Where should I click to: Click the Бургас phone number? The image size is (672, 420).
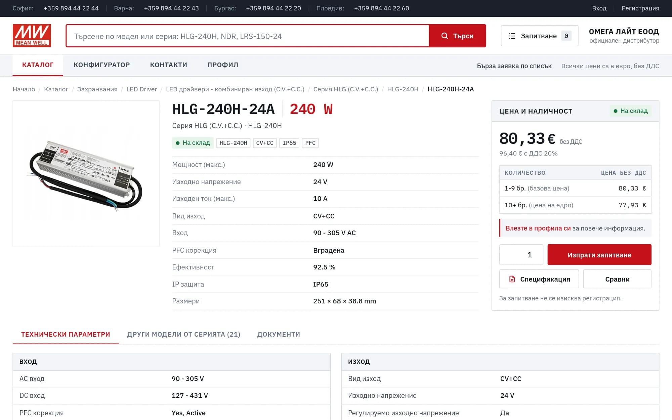point(274,8)
